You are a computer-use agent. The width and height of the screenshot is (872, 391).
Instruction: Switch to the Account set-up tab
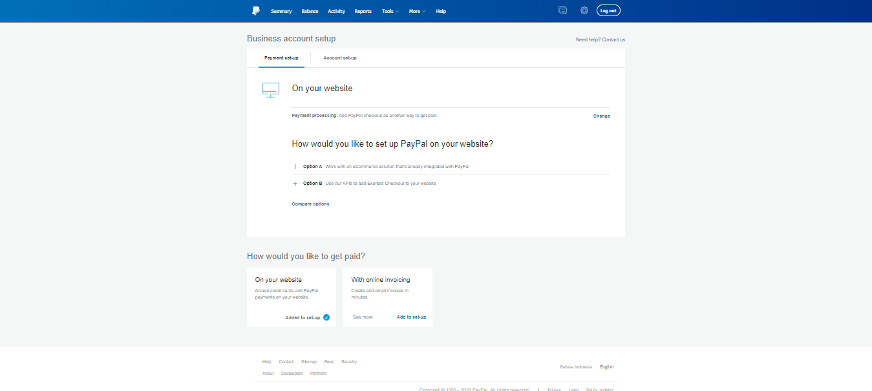tap(340, 58)
